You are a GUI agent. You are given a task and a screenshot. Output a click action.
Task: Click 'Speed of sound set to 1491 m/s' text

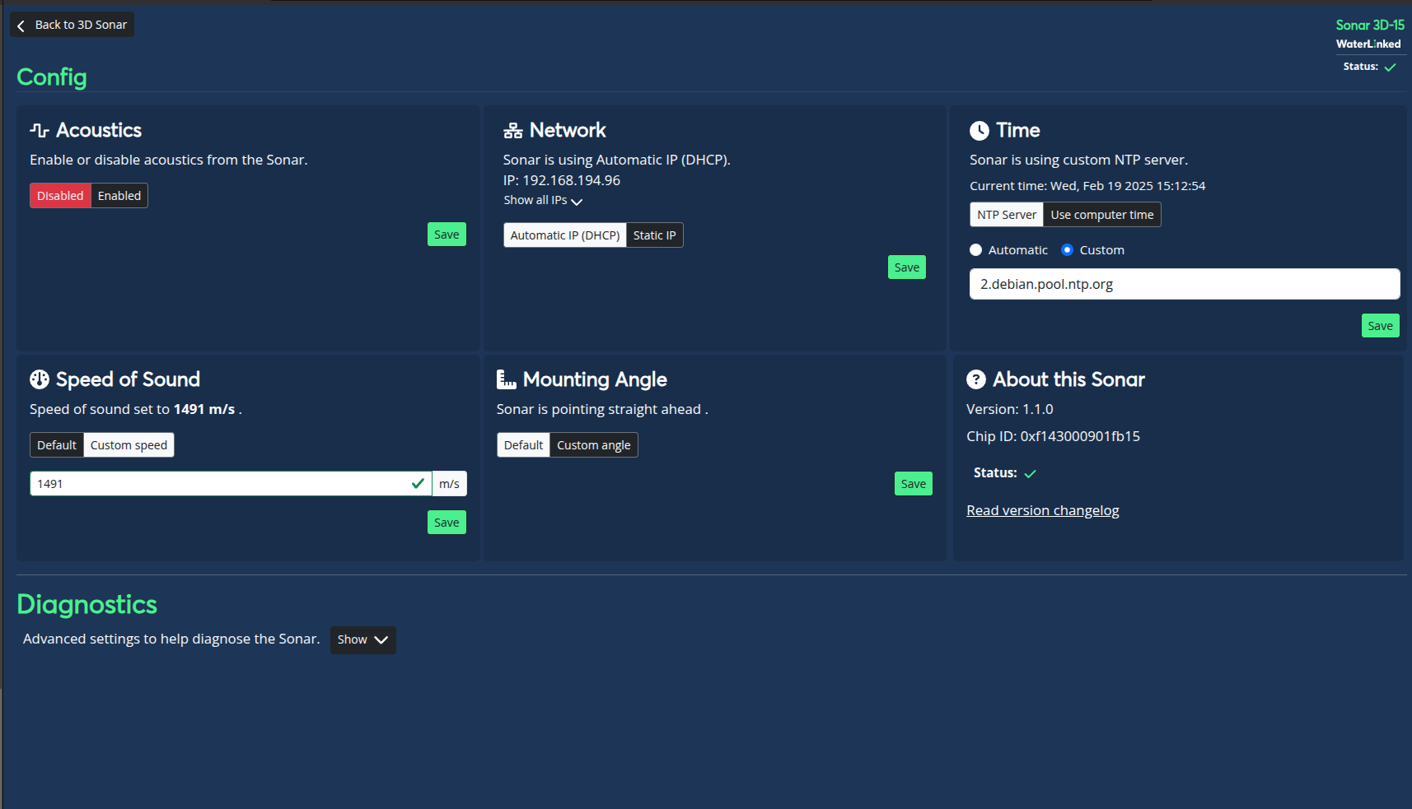[x=136, y=409]
